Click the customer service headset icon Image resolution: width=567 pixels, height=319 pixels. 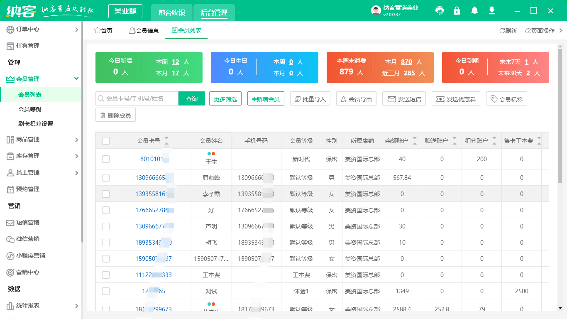(440, 11)
